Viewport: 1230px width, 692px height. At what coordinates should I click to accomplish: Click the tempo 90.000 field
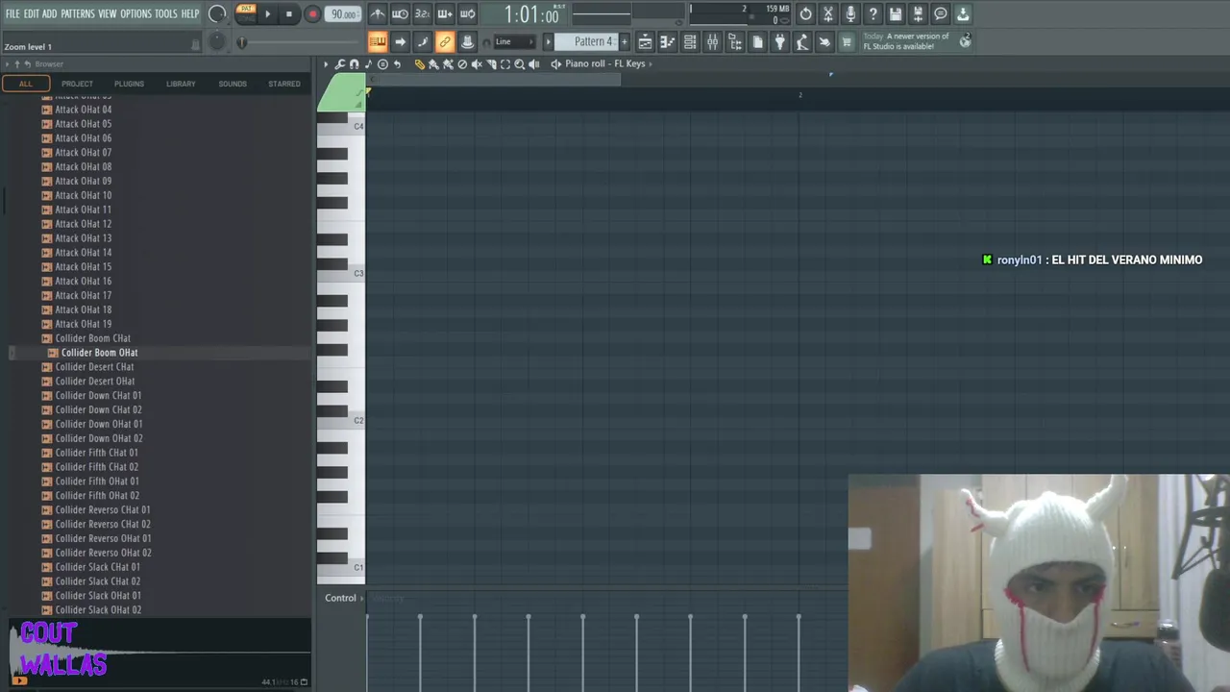click(x=343, y=14)
